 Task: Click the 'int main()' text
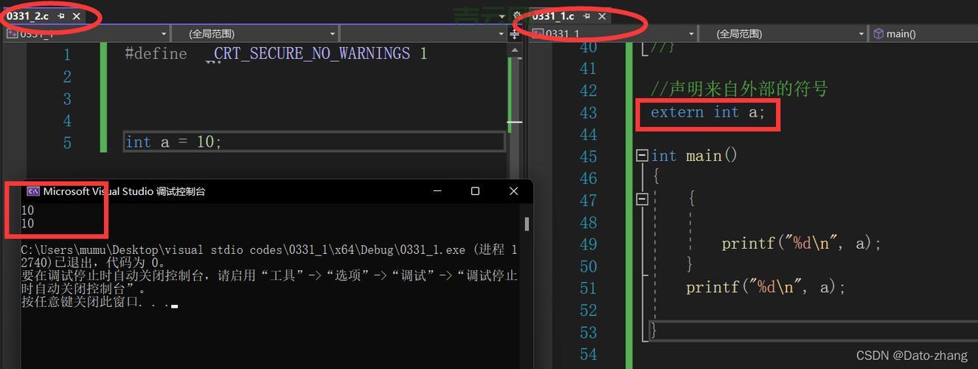pyautogui.click(x=694, y=156)
